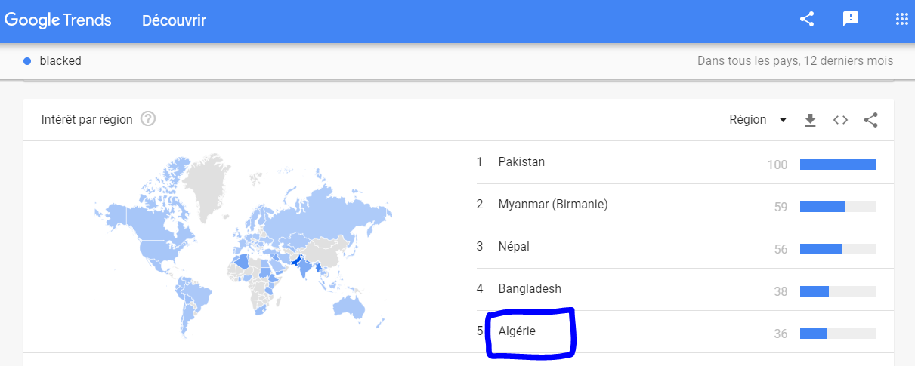This screenshot has width=915, height=366.
Task: Download the region interest data as CSV
Action: pyautogui.click(x=811, y=120)
